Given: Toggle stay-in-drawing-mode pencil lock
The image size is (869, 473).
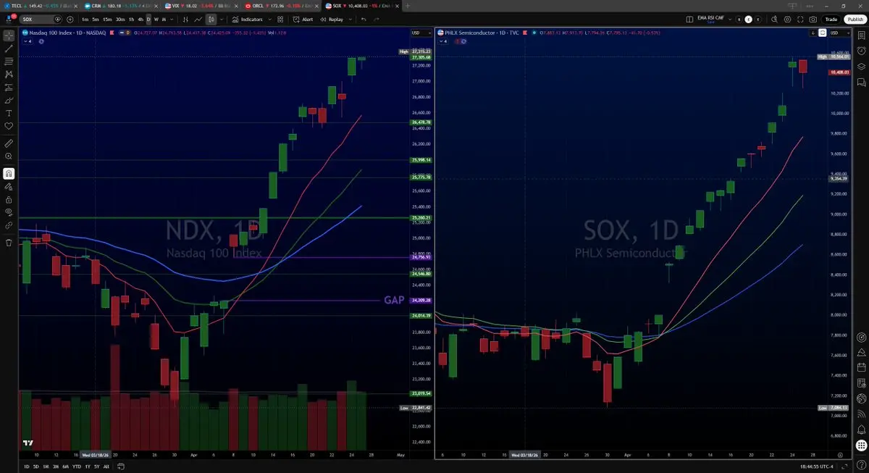Looking at the screenshot, I should (10, 187).
